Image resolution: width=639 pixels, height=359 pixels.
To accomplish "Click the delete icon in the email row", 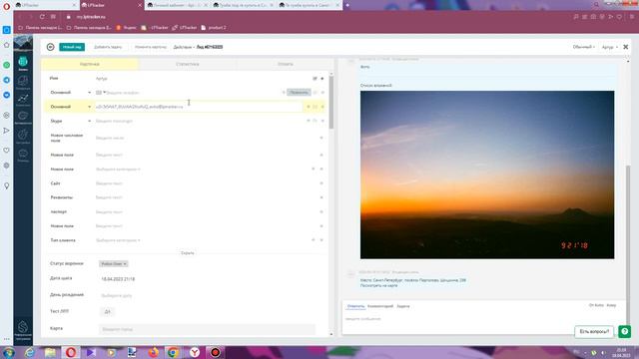I will (322, 107).
